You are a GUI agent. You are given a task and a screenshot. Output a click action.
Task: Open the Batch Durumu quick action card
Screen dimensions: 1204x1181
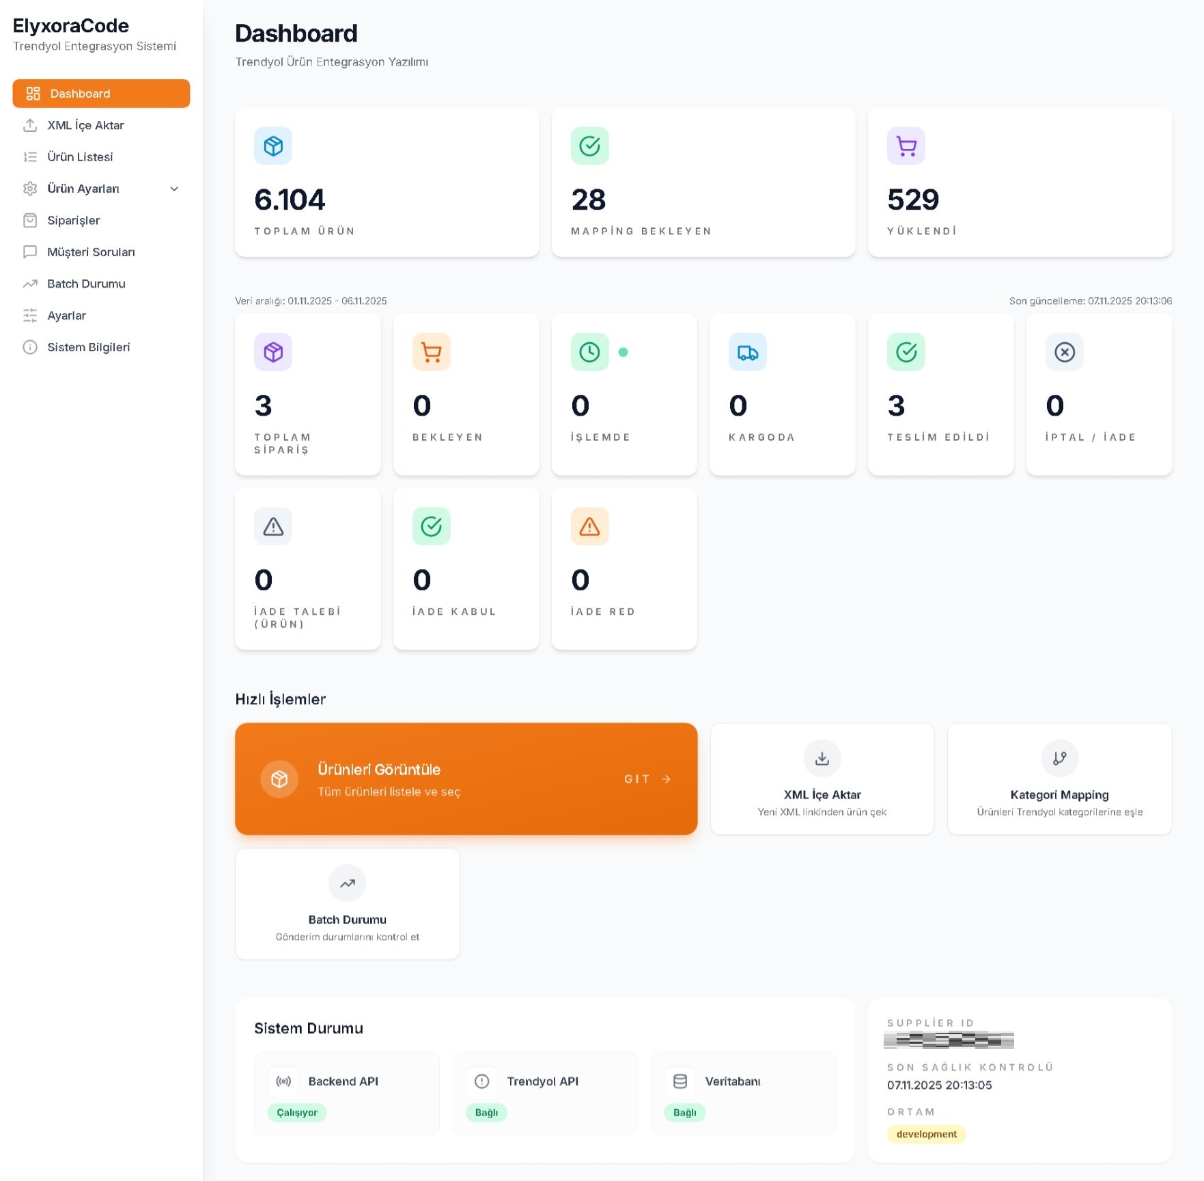point(347,904)
